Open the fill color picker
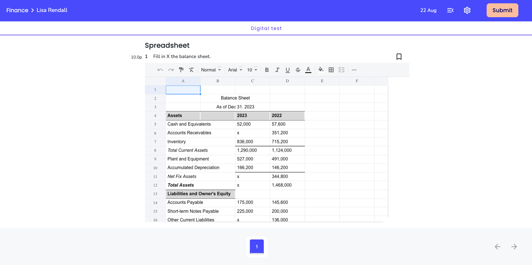The width and height of the screenshot is (532, 265). (x=321, y=70)
